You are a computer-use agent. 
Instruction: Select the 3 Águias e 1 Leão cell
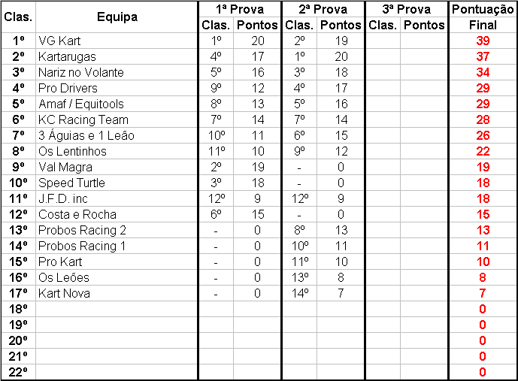[x=117, y=135]
